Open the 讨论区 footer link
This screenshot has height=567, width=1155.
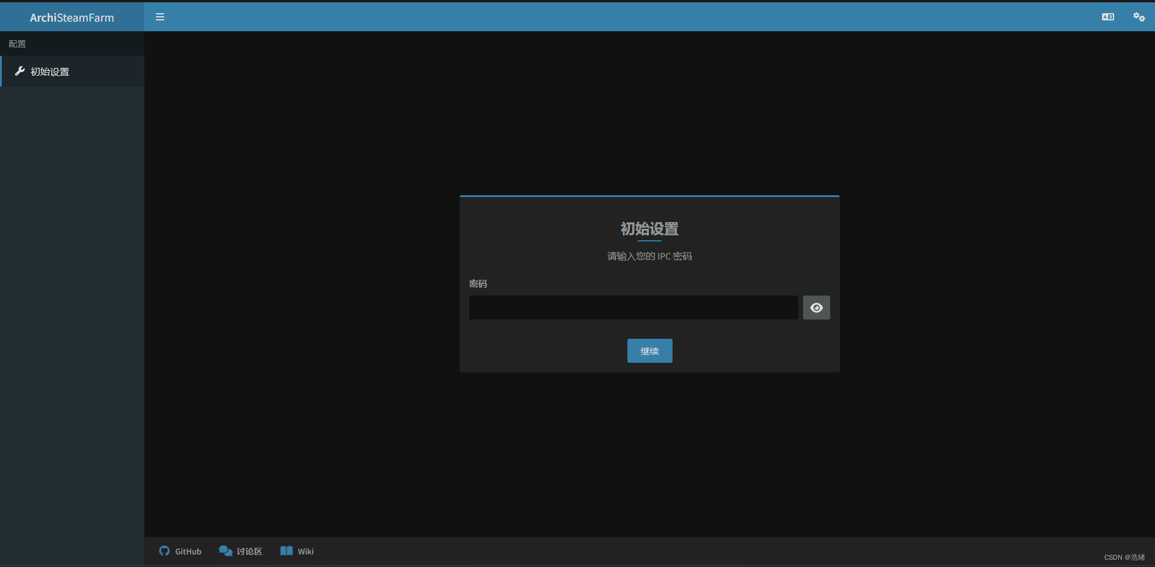249,551
